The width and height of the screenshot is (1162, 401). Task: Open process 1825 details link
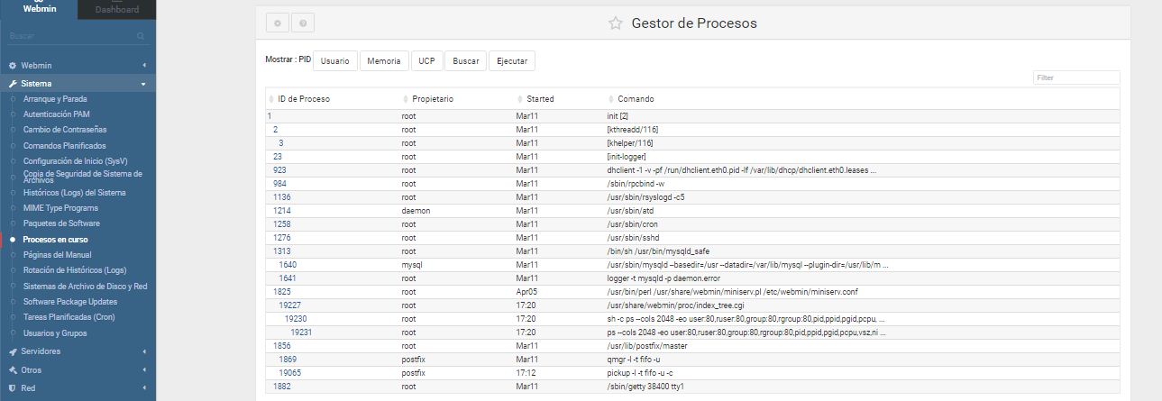pos(281,293)
